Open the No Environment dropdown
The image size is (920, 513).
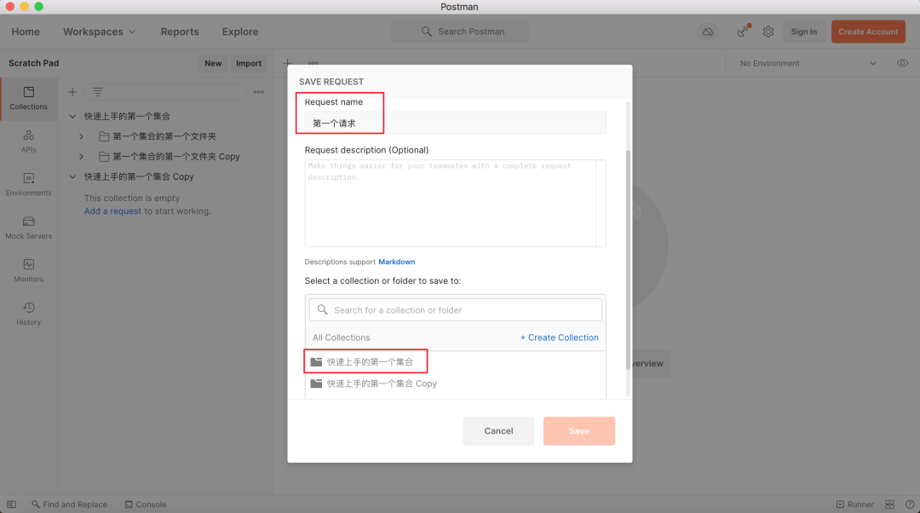(x=808, y=63)
